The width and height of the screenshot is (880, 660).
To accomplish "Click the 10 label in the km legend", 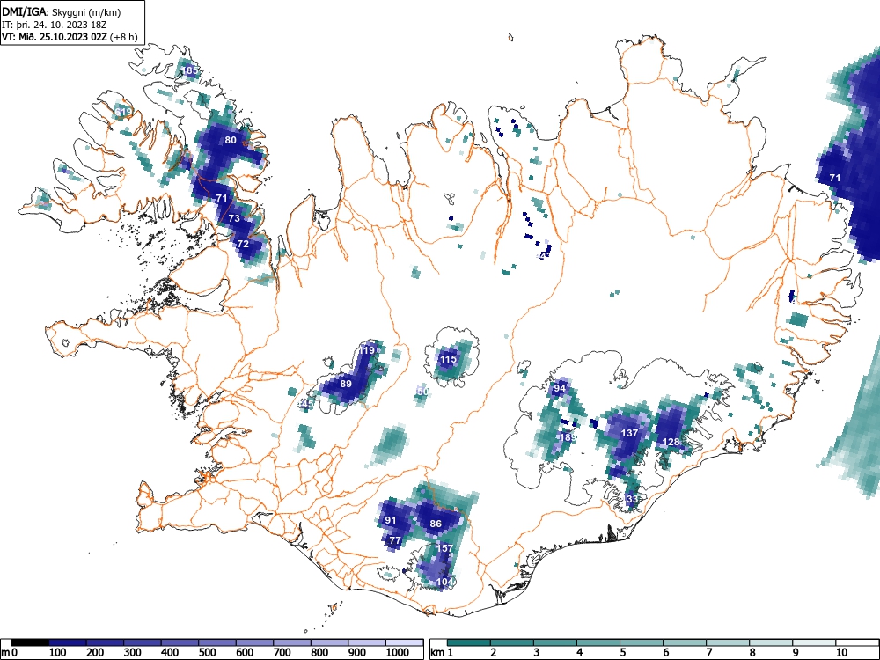I will click(x=840, y=653).
